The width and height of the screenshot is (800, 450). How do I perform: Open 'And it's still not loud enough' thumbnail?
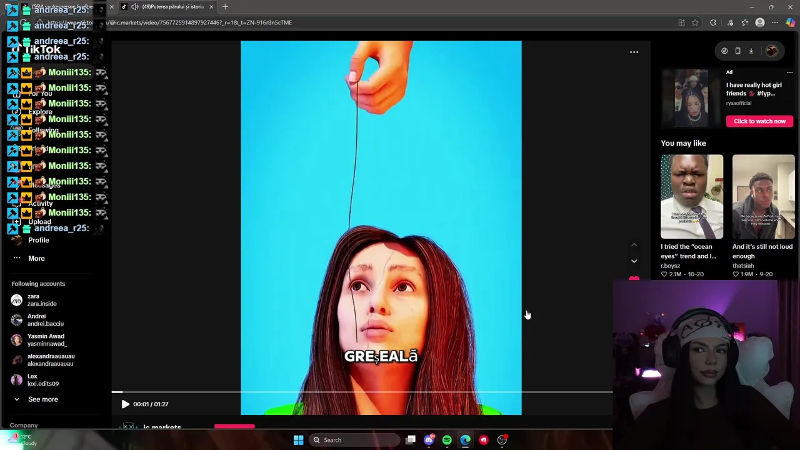pos(763,197)
